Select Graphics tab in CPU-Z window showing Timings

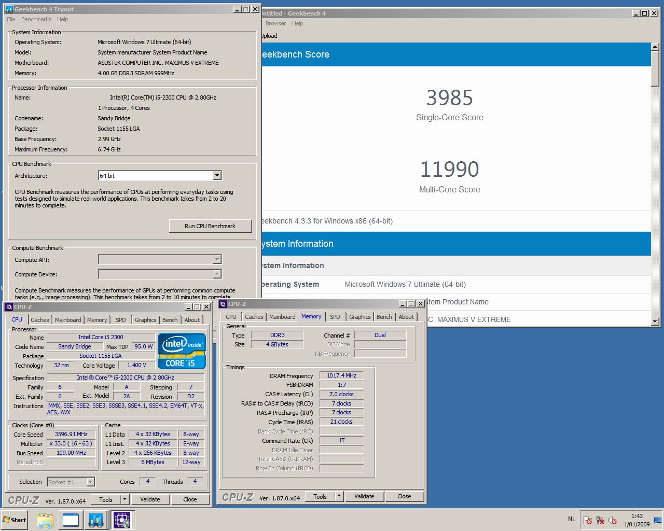360,317
